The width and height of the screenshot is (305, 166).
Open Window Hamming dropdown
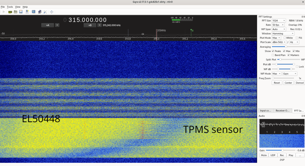click(283, 33)
